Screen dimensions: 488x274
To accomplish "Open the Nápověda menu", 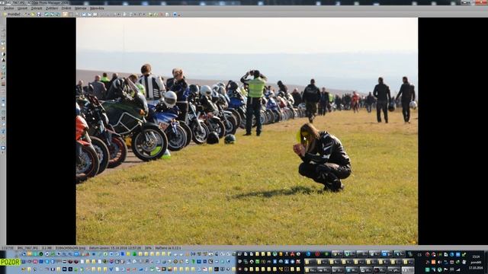I will point(97,8).
